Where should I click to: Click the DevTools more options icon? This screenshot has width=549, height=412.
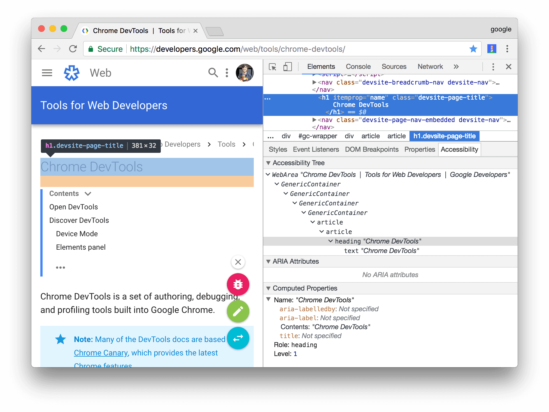pyautogui.click(x=493, y=67)
